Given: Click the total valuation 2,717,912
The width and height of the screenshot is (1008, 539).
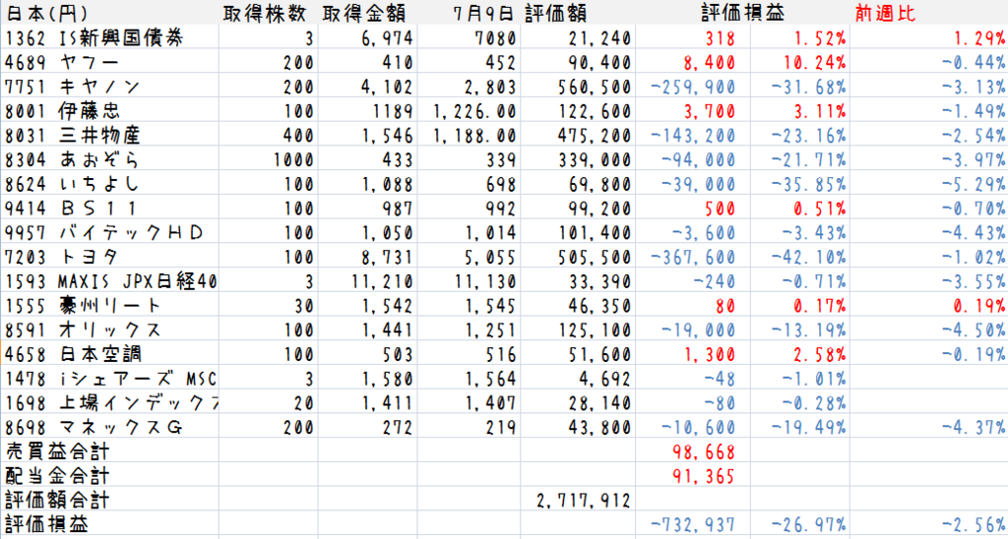Looking at the screenshot, I should coord(583,501).
